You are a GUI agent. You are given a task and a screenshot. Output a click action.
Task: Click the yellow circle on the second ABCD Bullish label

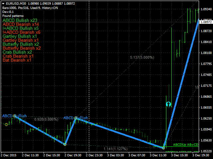point(76,118)
